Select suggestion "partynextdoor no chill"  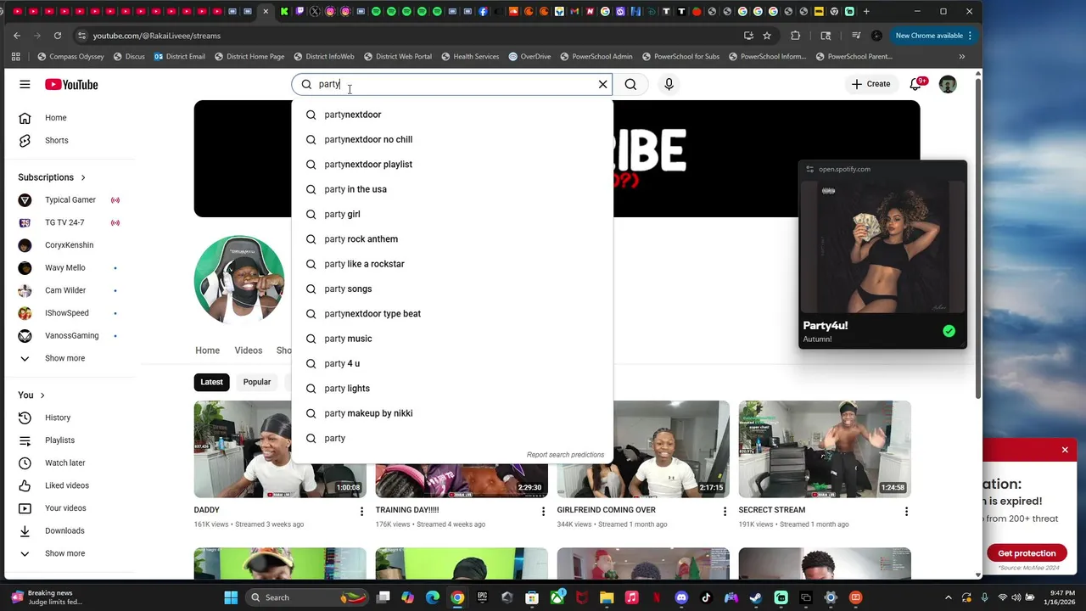pyautogui.click(x=452, y=139)
